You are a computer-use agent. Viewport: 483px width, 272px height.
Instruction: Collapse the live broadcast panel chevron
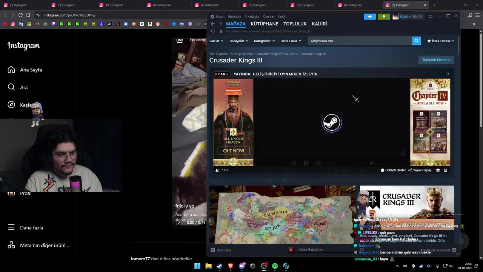[x=448, y=74]
